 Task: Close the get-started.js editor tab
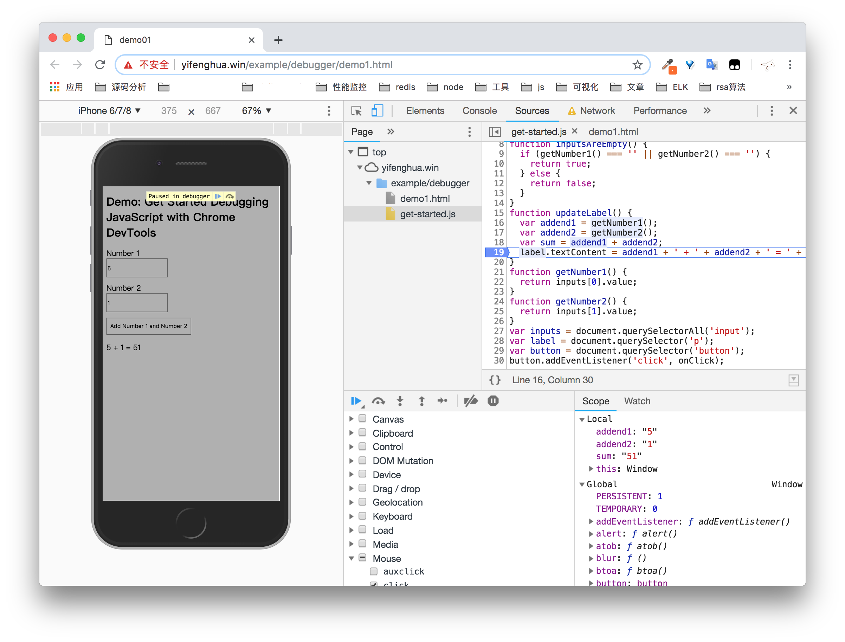(x=574, y=131)
